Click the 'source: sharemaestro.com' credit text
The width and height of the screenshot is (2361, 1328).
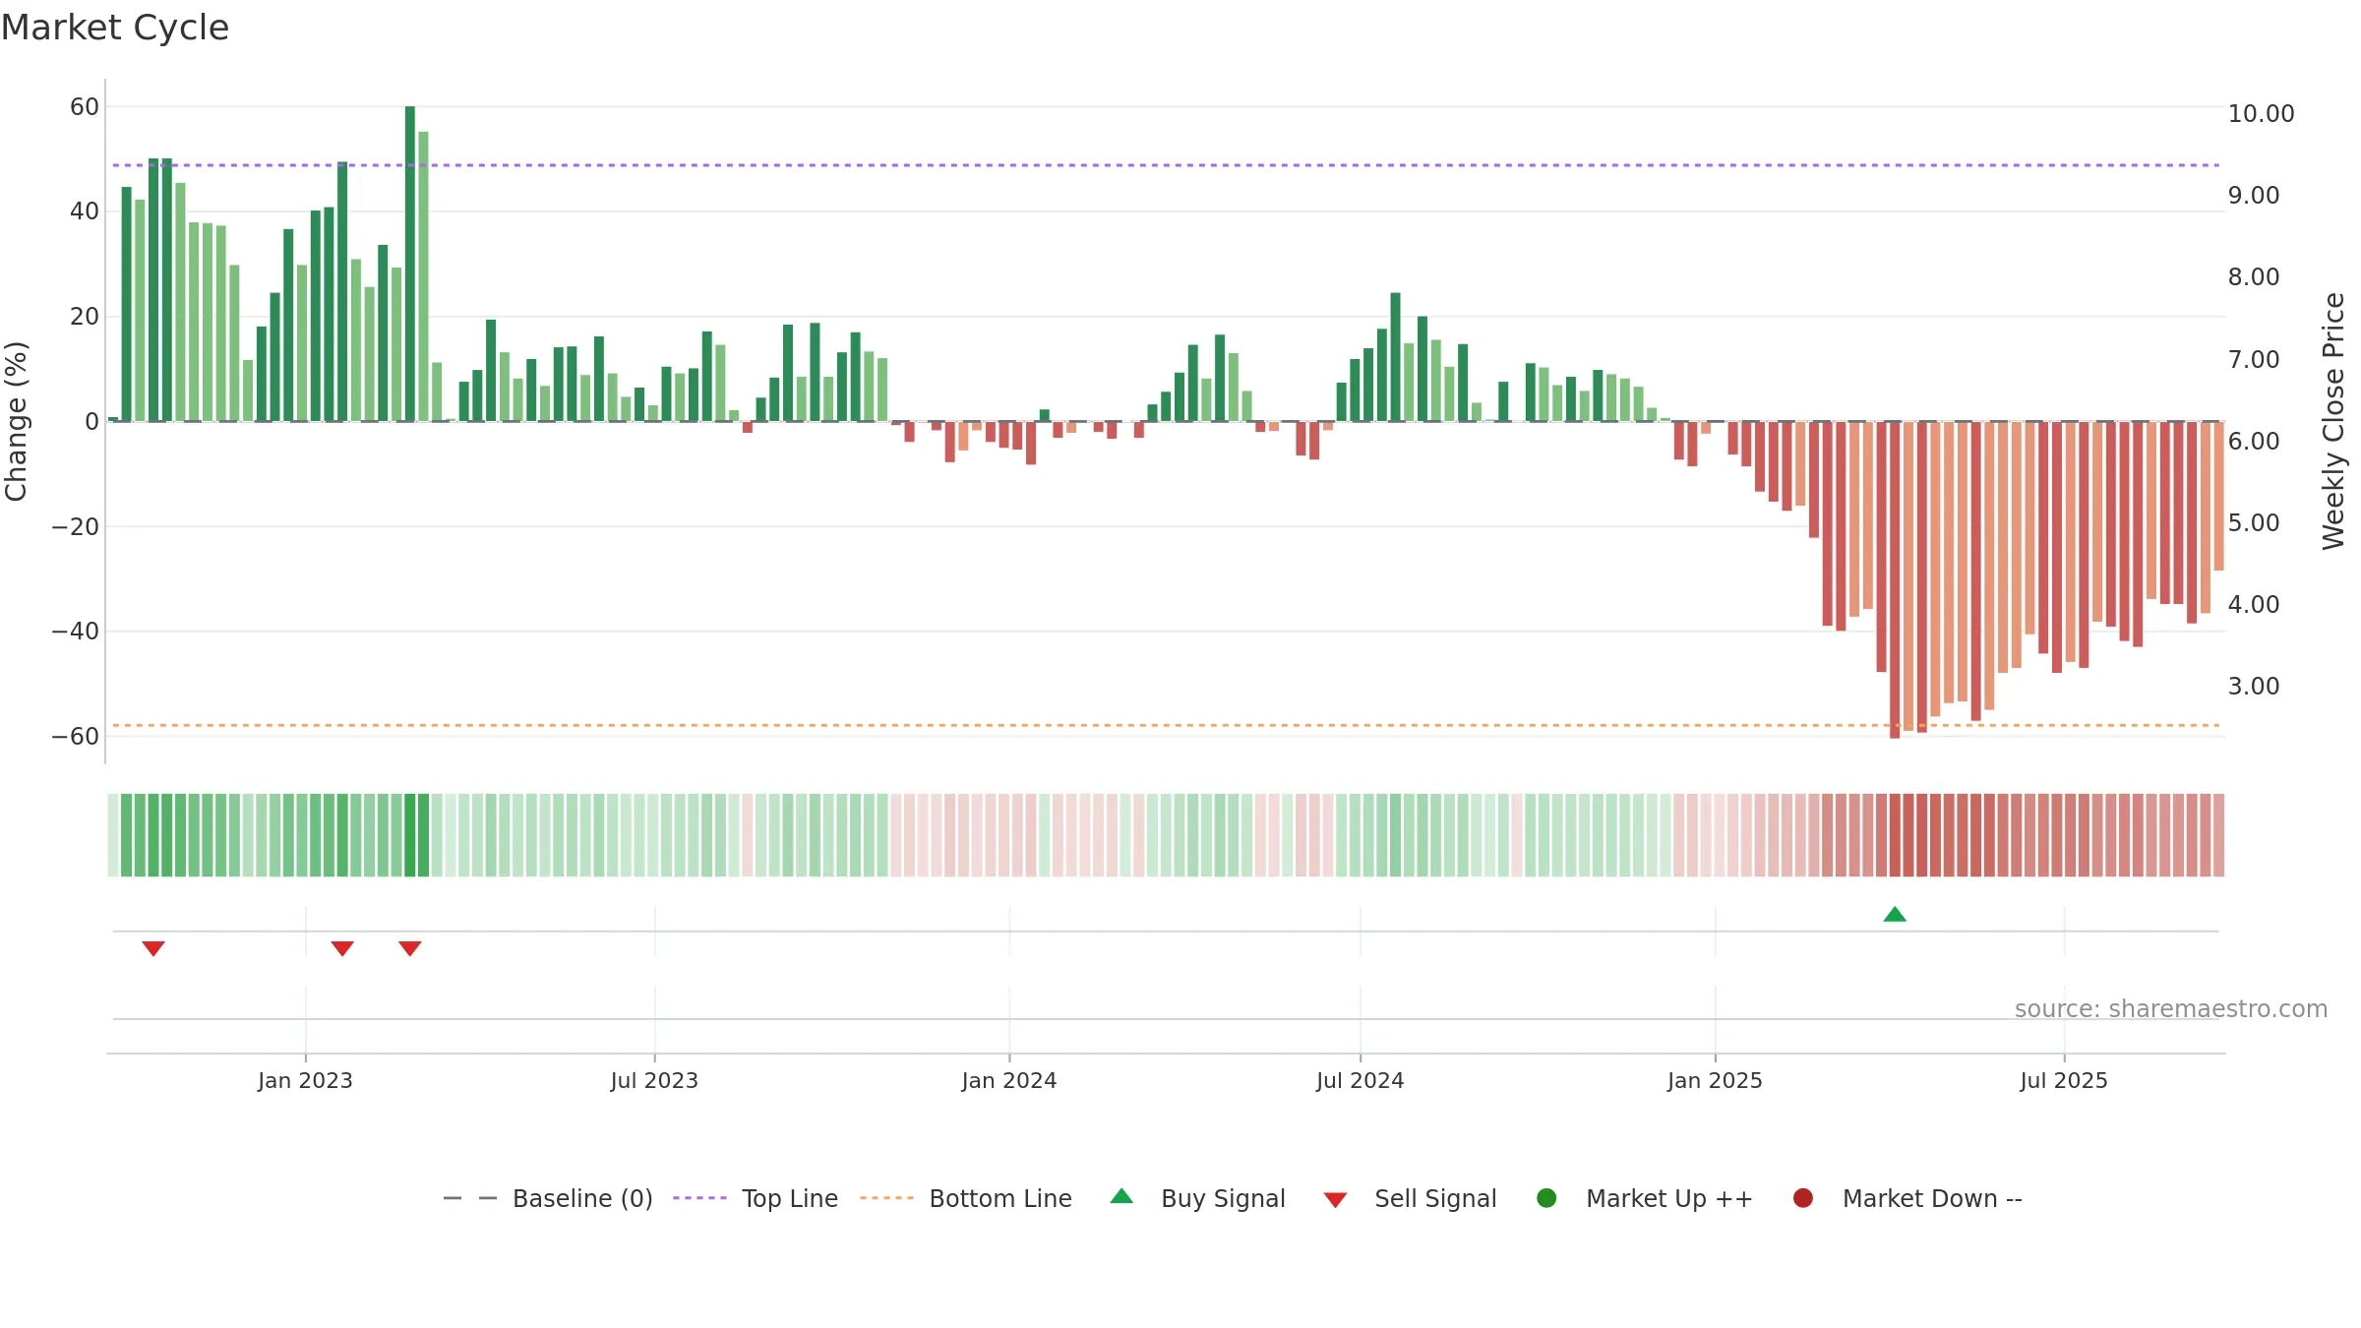pos(2171,1009)
